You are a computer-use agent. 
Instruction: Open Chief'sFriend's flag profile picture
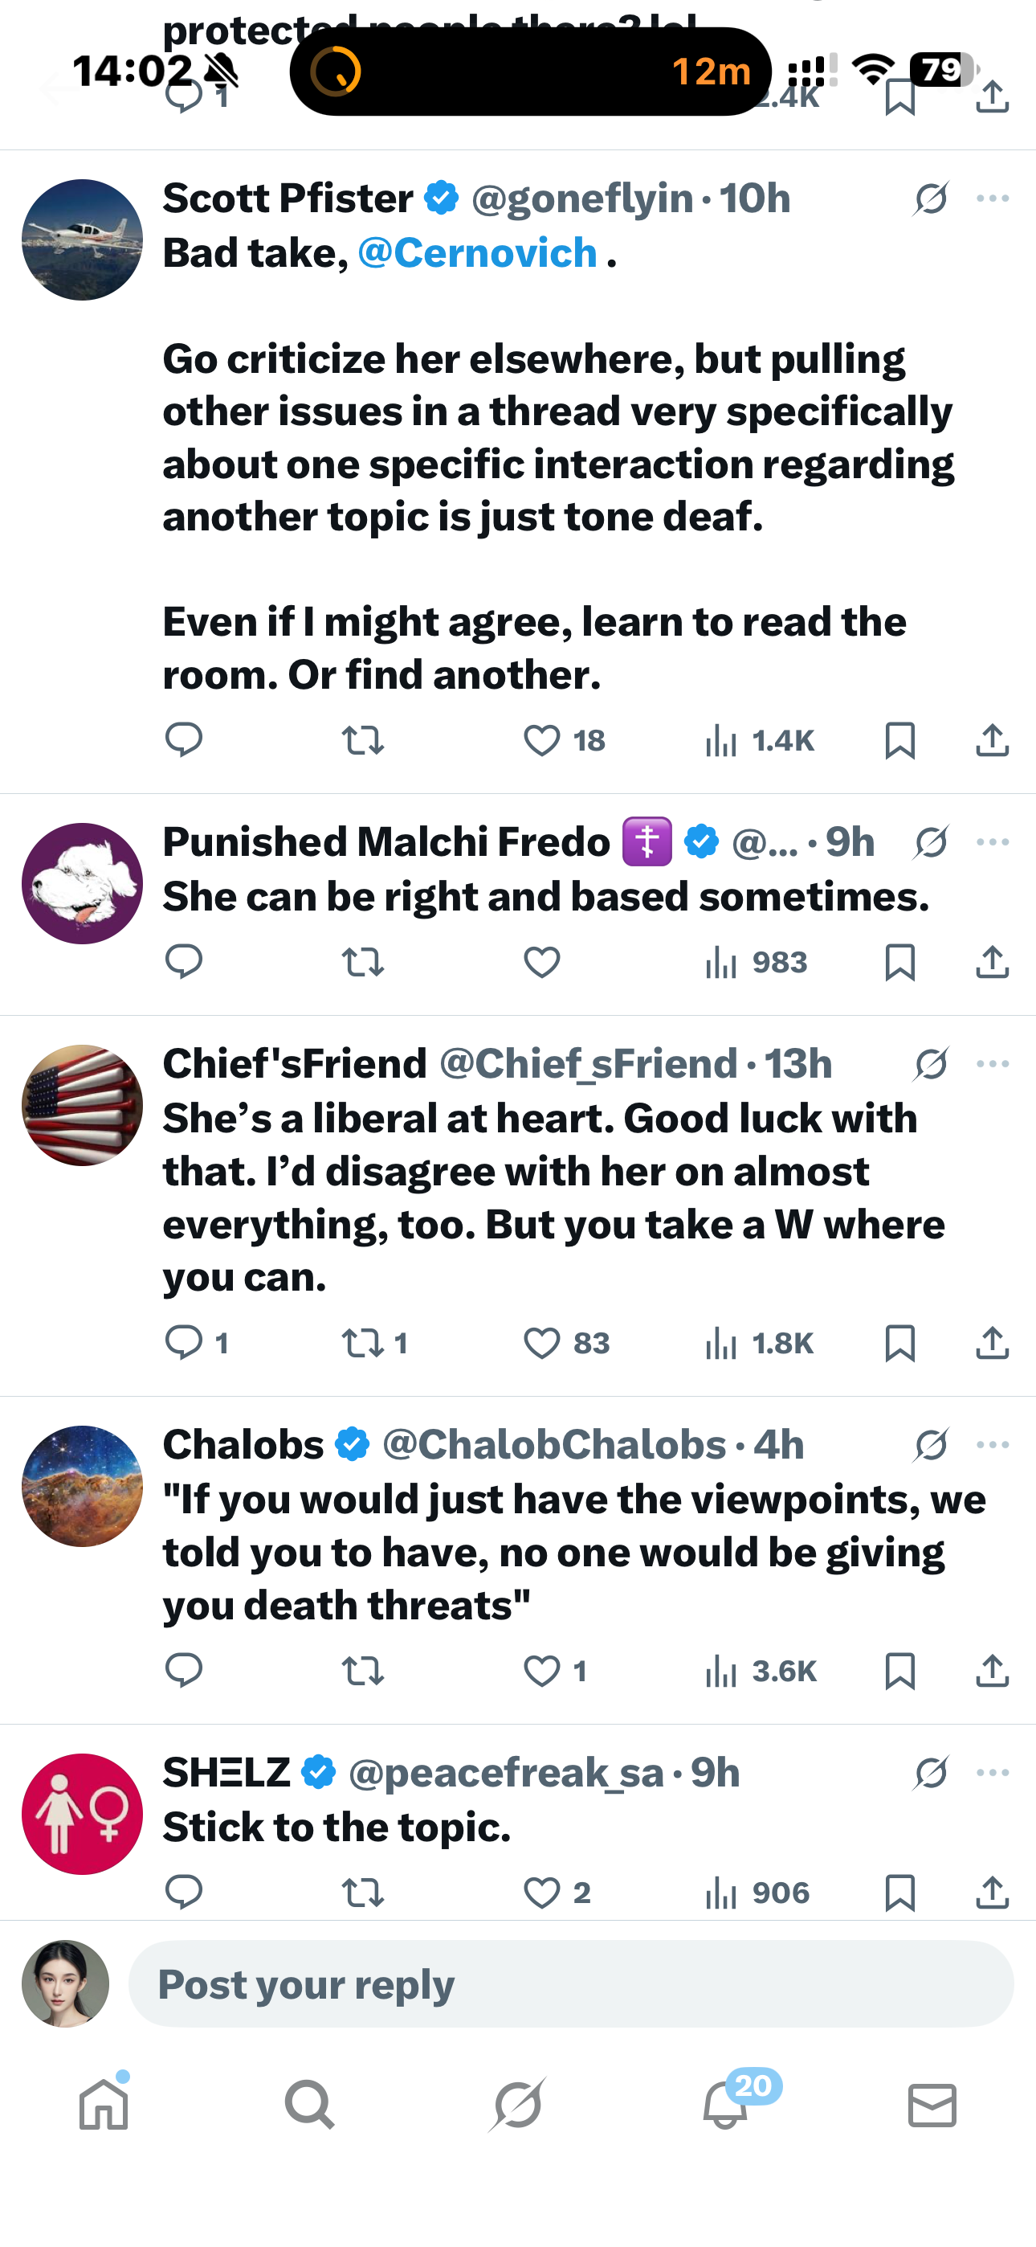point(82,1105)
